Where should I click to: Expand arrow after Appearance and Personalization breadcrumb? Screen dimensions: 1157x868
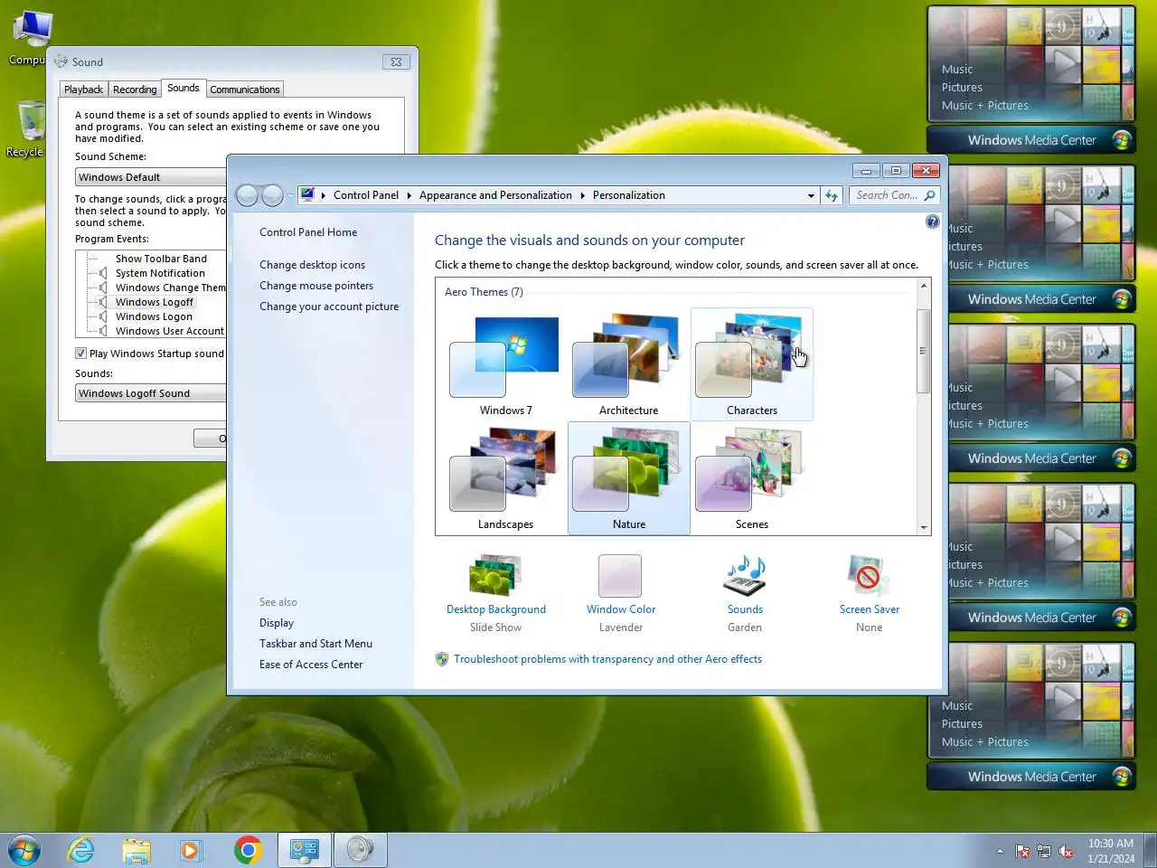(x=582, y=195)
